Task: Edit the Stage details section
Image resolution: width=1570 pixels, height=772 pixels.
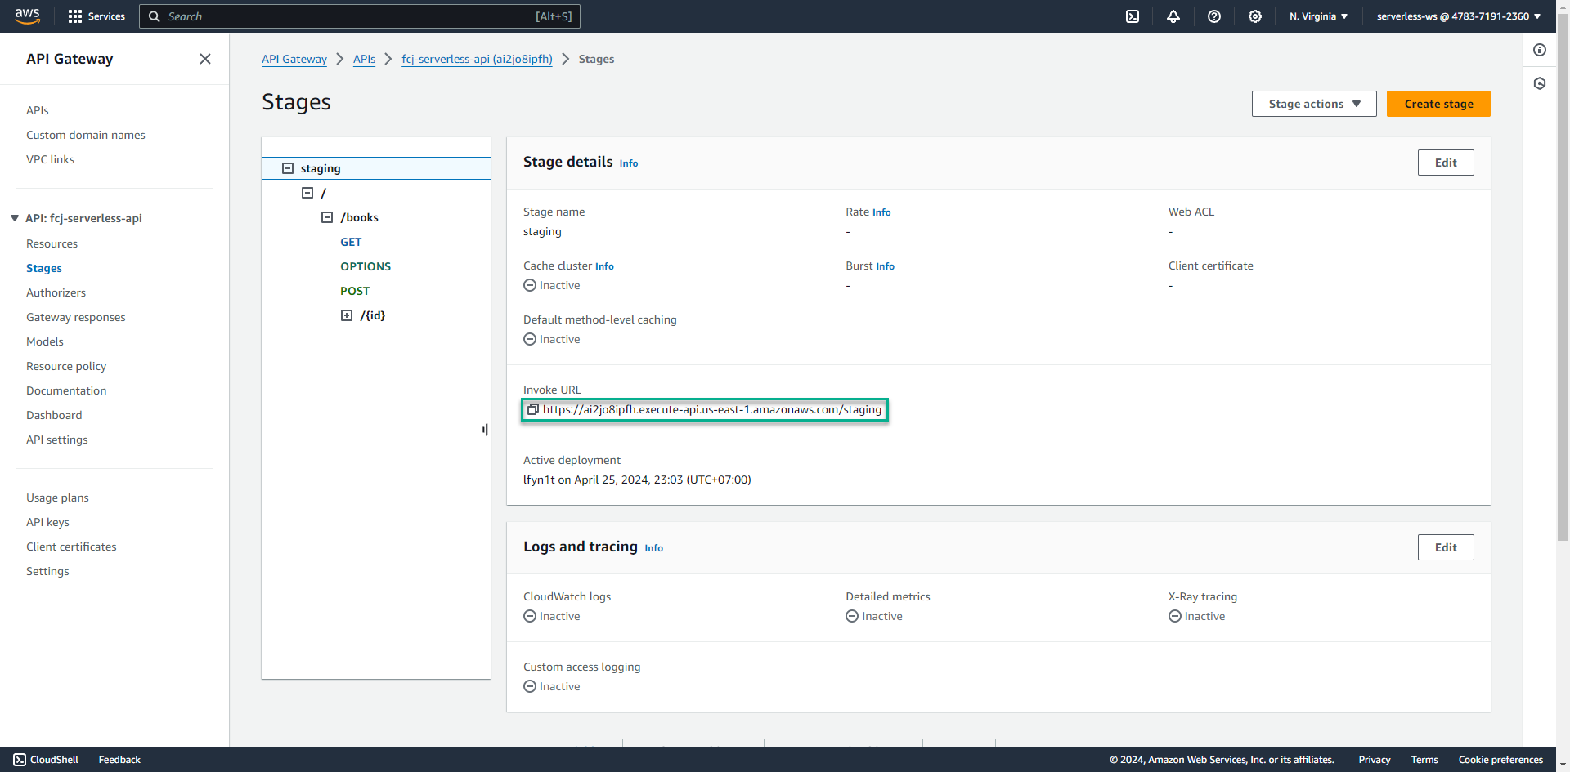Action: tap(1446, 163)
